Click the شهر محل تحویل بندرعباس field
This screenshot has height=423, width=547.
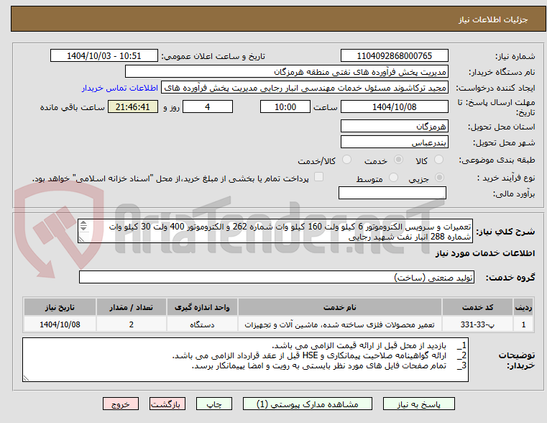(x=394, y=142)
